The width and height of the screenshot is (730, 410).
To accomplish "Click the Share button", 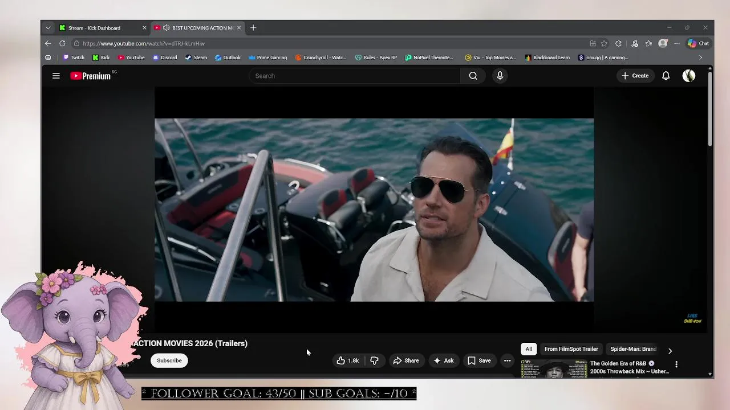I will pos(406,360).
